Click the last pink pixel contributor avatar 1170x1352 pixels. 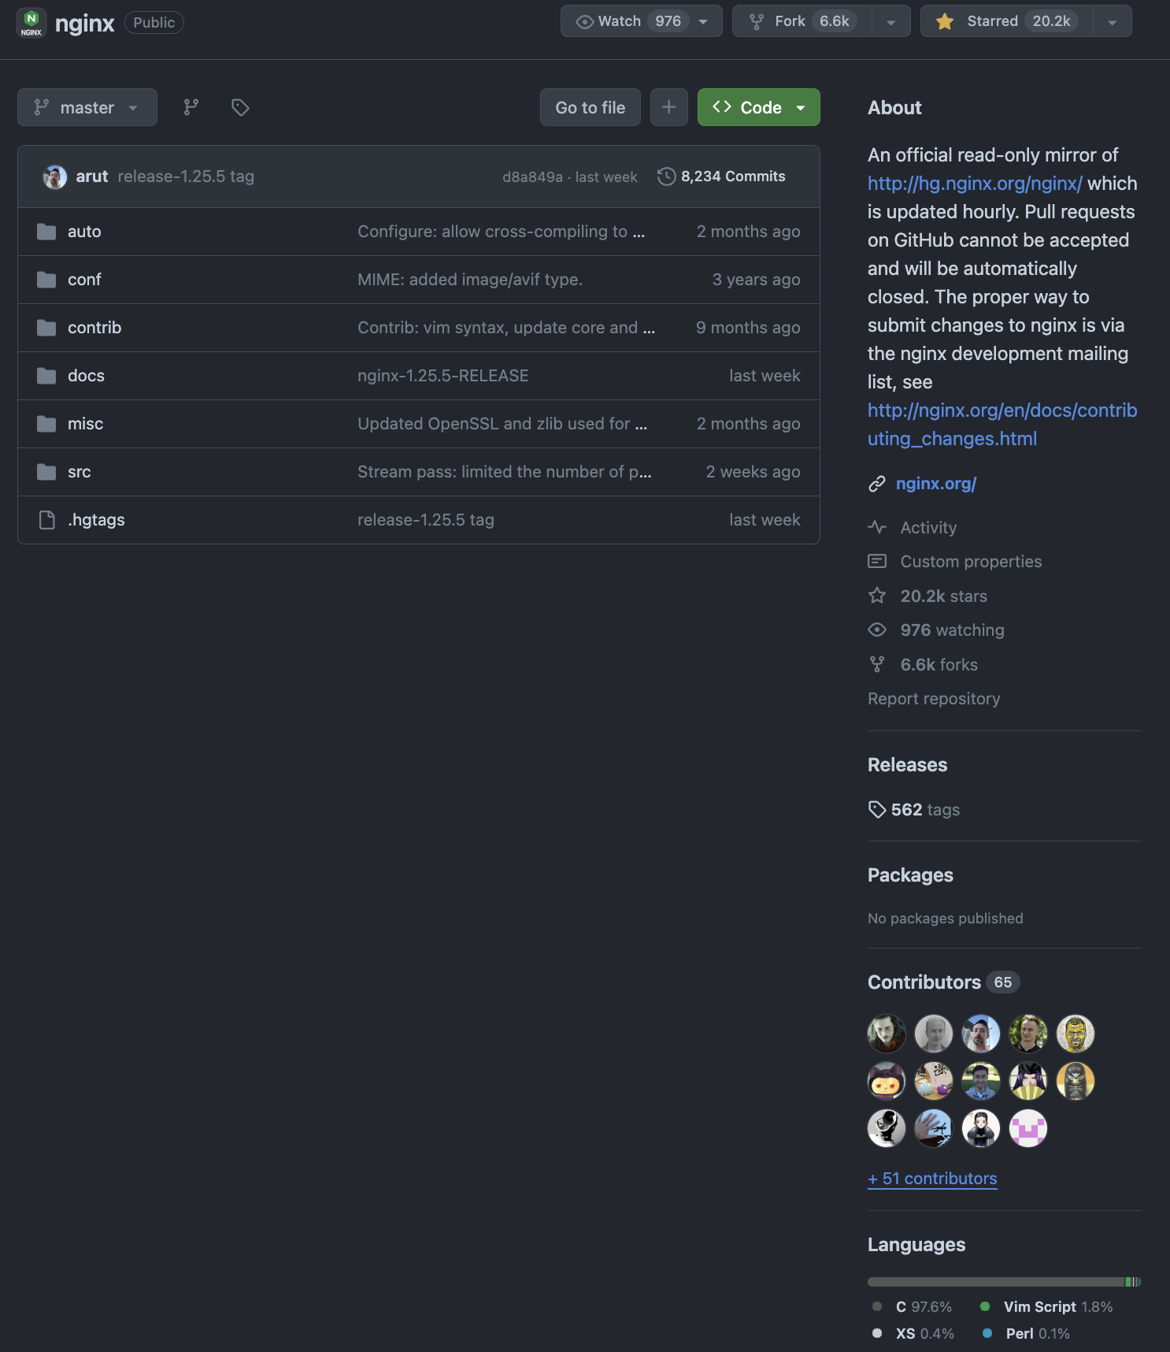(1028, 1128)
